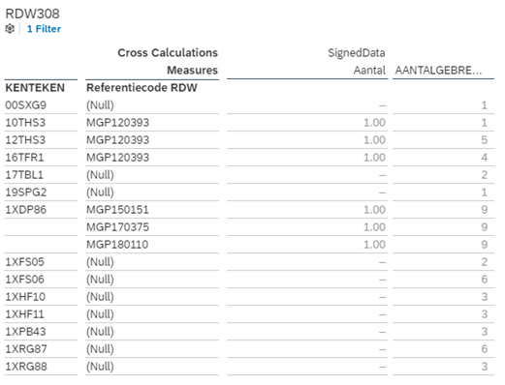Click (Null) in the 17TBL1 row
Image resolution: width=505 pixels, height=385 pixels.
point(100,175)
